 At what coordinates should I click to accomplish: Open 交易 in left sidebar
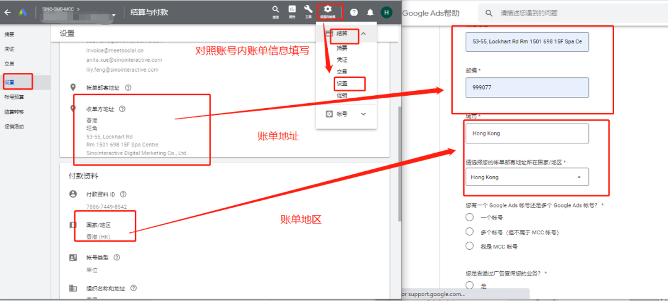pos(9,64)
